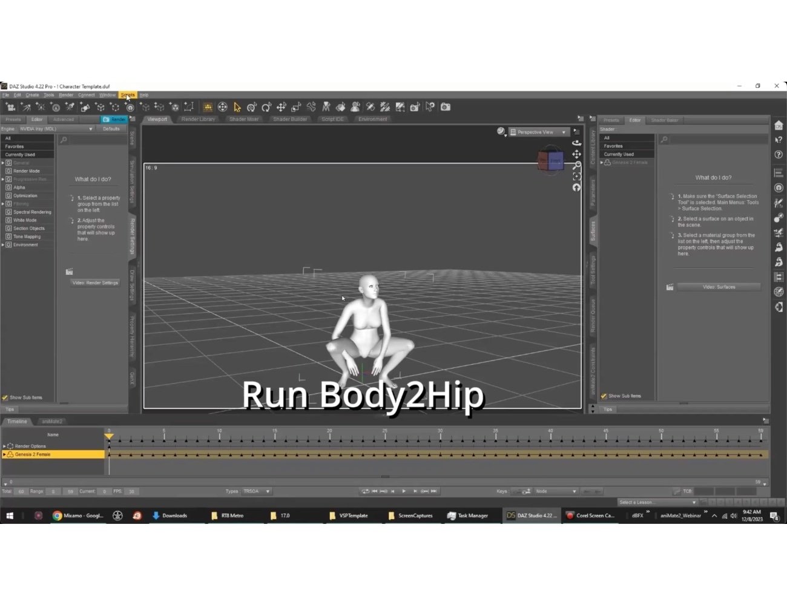Click the Video: Surfaces button
Screen dimensions: 787x605
click(719, 287)
